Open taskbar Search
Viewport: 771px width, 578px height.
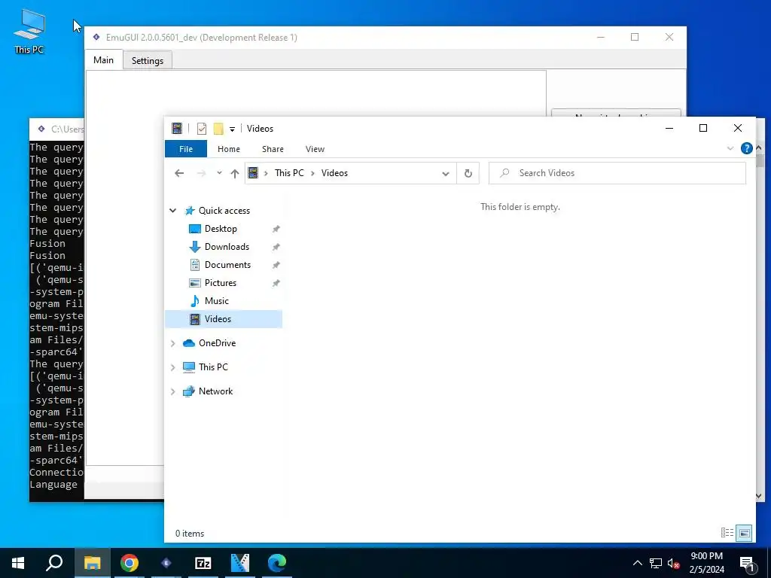click(x=54, y=563)
